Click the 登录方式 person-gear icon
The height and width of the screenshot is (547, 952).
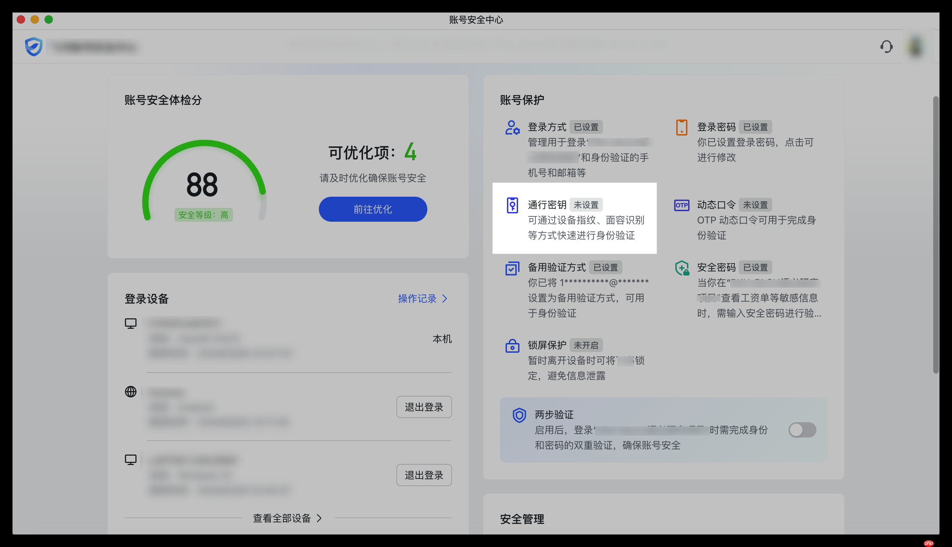[512, 127]
